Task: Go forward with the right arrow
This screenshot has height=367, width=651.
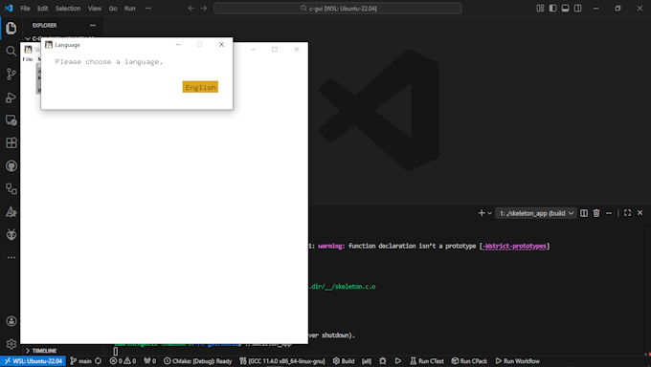Action: [204, 9]
